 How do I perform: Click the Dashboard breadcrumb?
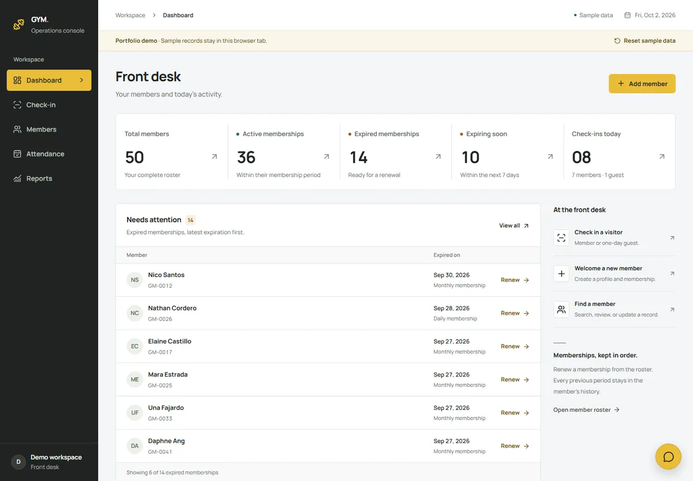click(178, 15)
